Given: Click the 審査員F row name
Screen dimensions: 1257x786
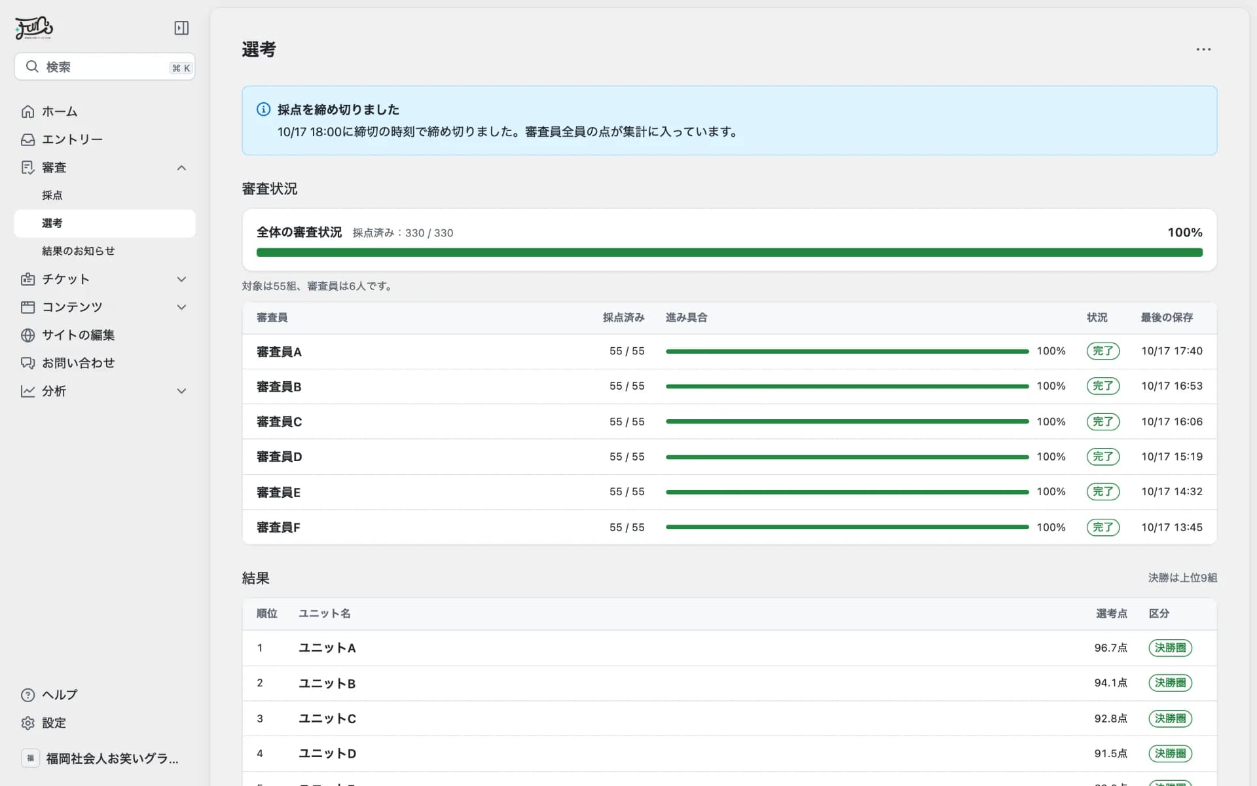Looking at the screenshot, I should click(x=278, y=527).
